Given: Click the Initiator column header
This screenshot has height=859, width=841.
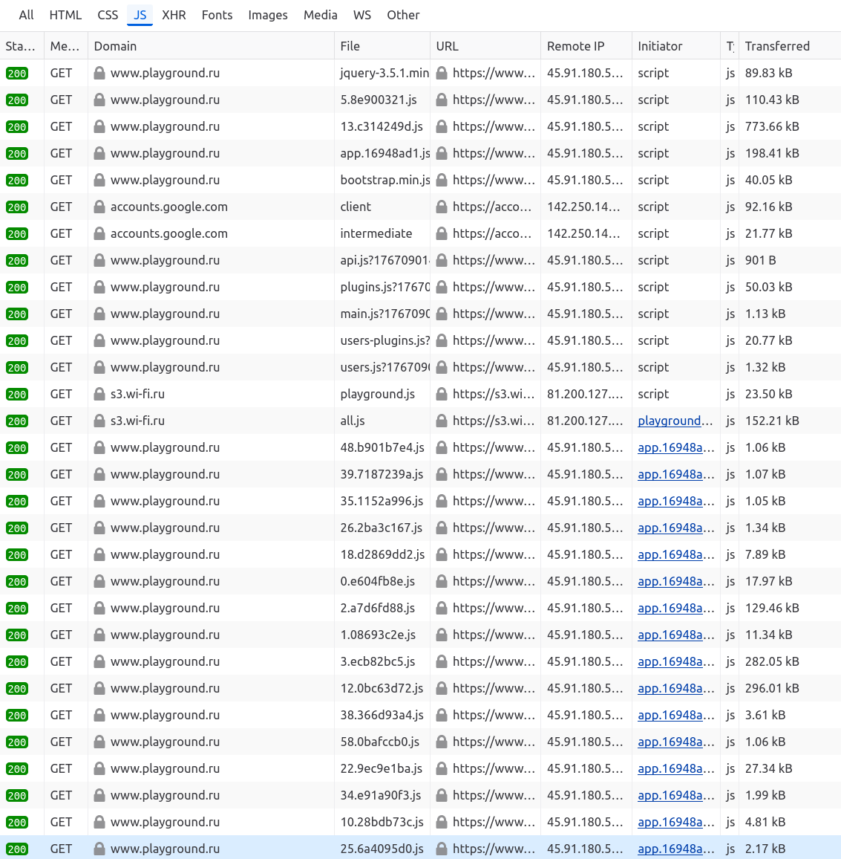Looking at the screenshot, I should (x=660, y=46).
